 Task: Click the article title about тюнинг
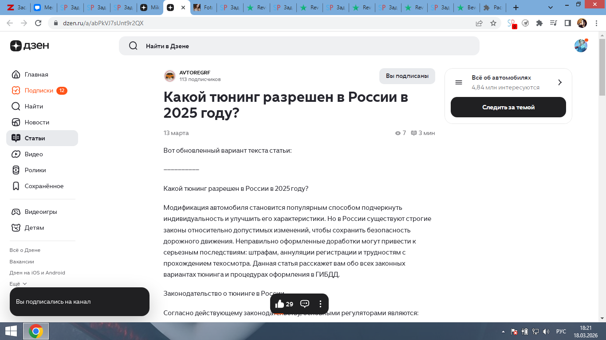(x=286, y=105)
